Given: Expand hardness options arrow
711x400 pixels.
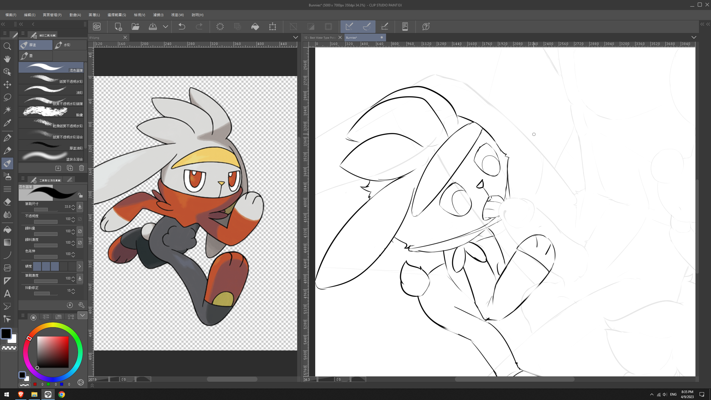Looking at the screenshot, I should click(x=80, y=266).
